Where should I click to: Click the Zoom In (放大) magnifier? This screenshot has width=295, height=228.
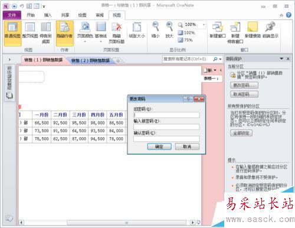point(169,31)
